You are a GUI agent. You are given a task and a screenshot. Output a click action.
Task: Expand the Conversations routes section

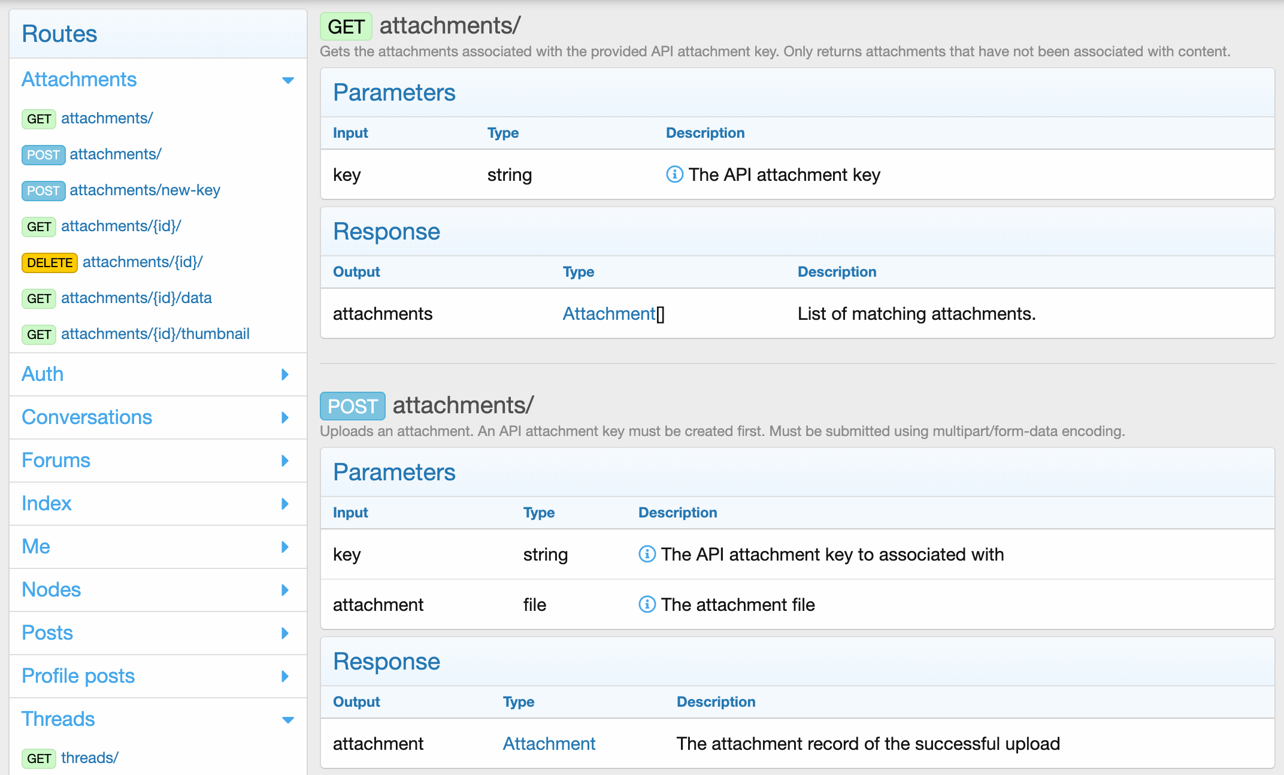[x=285, y=417]
